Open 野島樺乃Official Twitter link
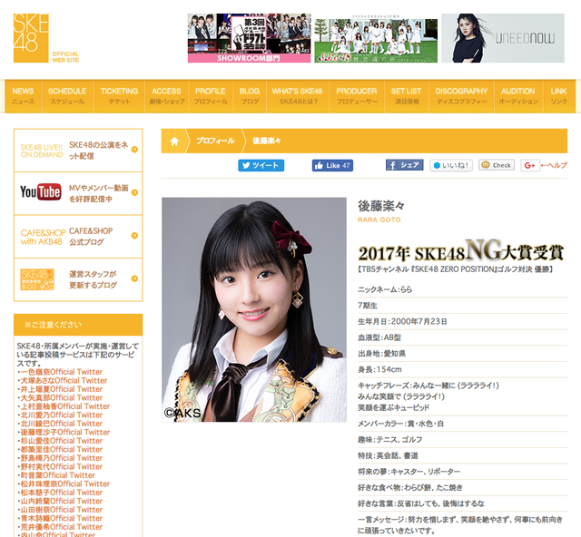Image resolution: width=581 pixels, height=537 pixels. [x=62, y=458]
